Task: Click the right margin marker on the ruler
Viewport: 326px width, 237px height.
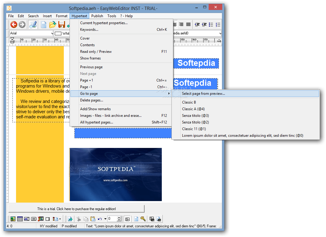Action: coord(219,41)
